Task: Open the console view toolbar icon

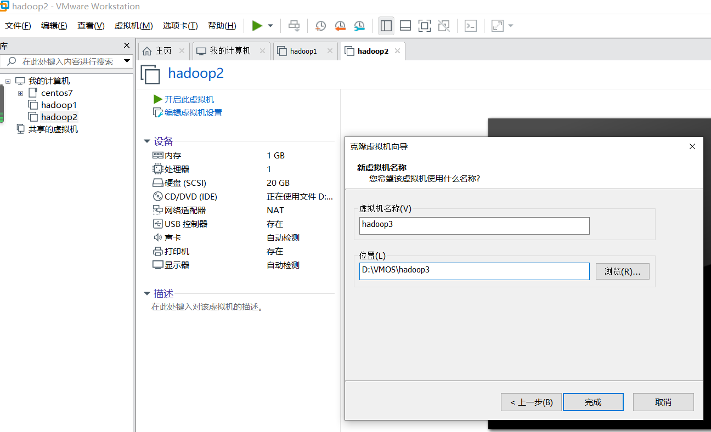Action: coord(471,26)
